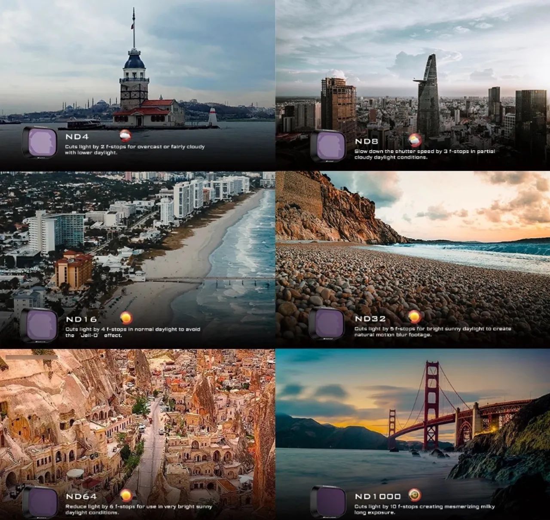Select the ND32 purple filter lens icon
Viewport: 550px width, 520px height.
pos(328,323)
